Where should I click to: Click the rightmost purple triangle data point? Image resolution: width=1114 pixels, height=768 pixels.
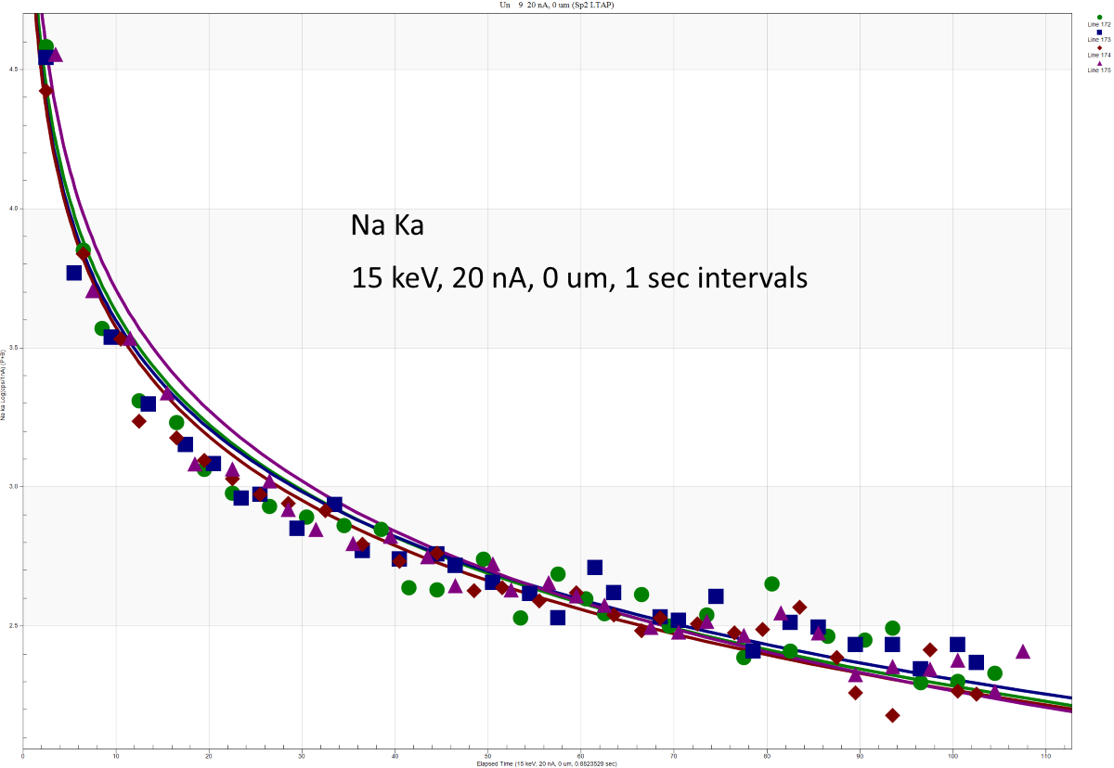point(1023,652)
